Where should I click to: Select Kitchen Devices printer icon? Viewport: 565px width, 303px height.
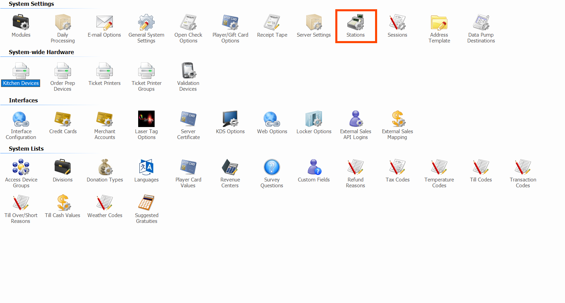(x=21, y=71)
